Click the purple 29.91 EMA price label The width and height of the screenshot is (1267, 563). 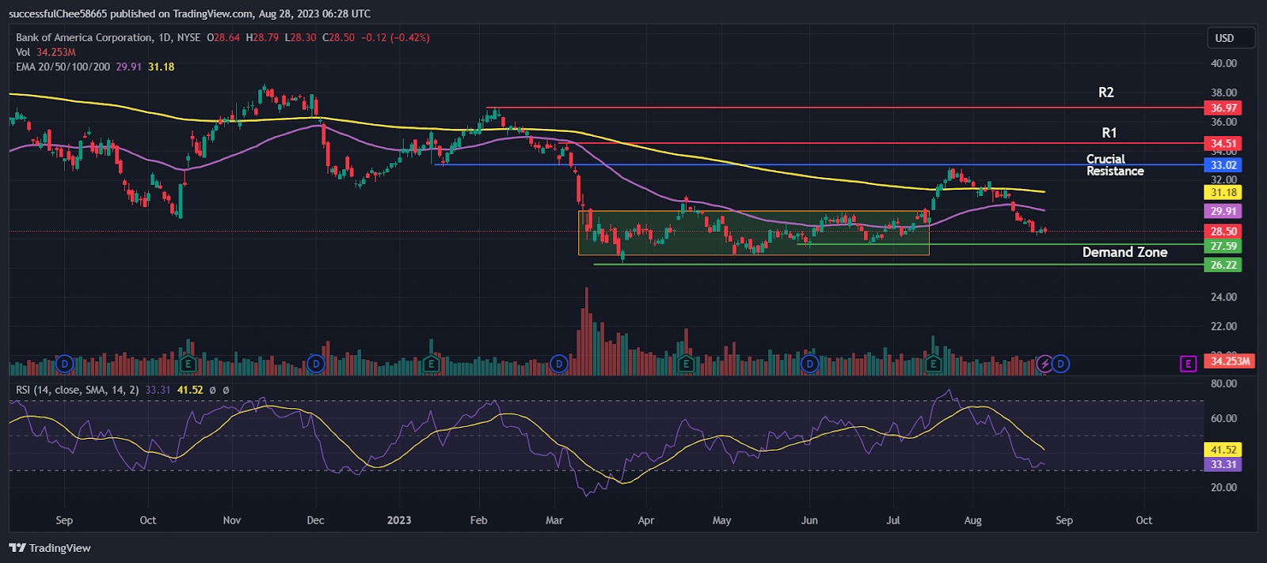tap(1223, 211)
